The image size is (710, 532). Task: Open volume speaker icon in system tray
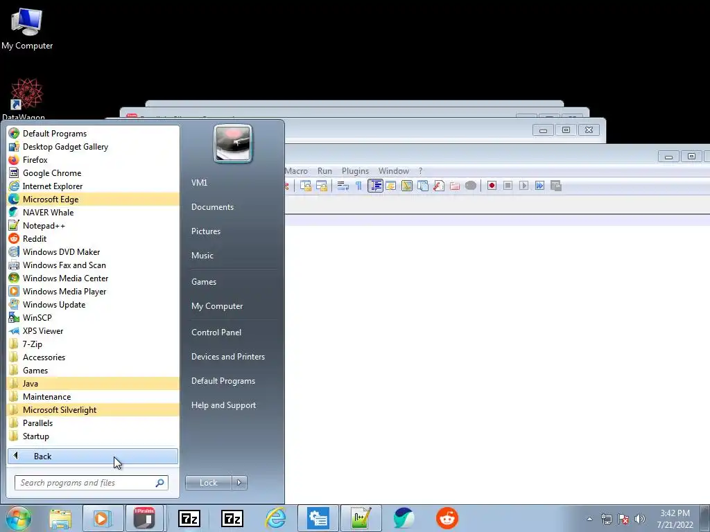point(640,519)
